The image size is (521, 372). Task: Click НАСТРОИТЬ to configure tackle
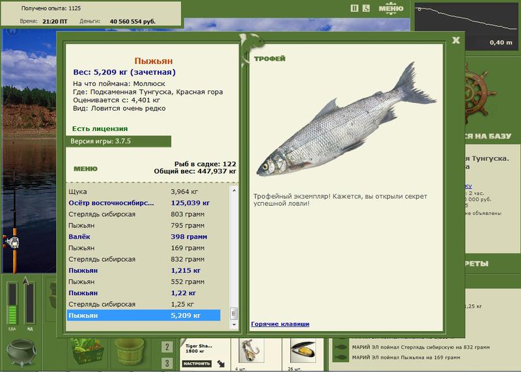click(x=197, y=364)
